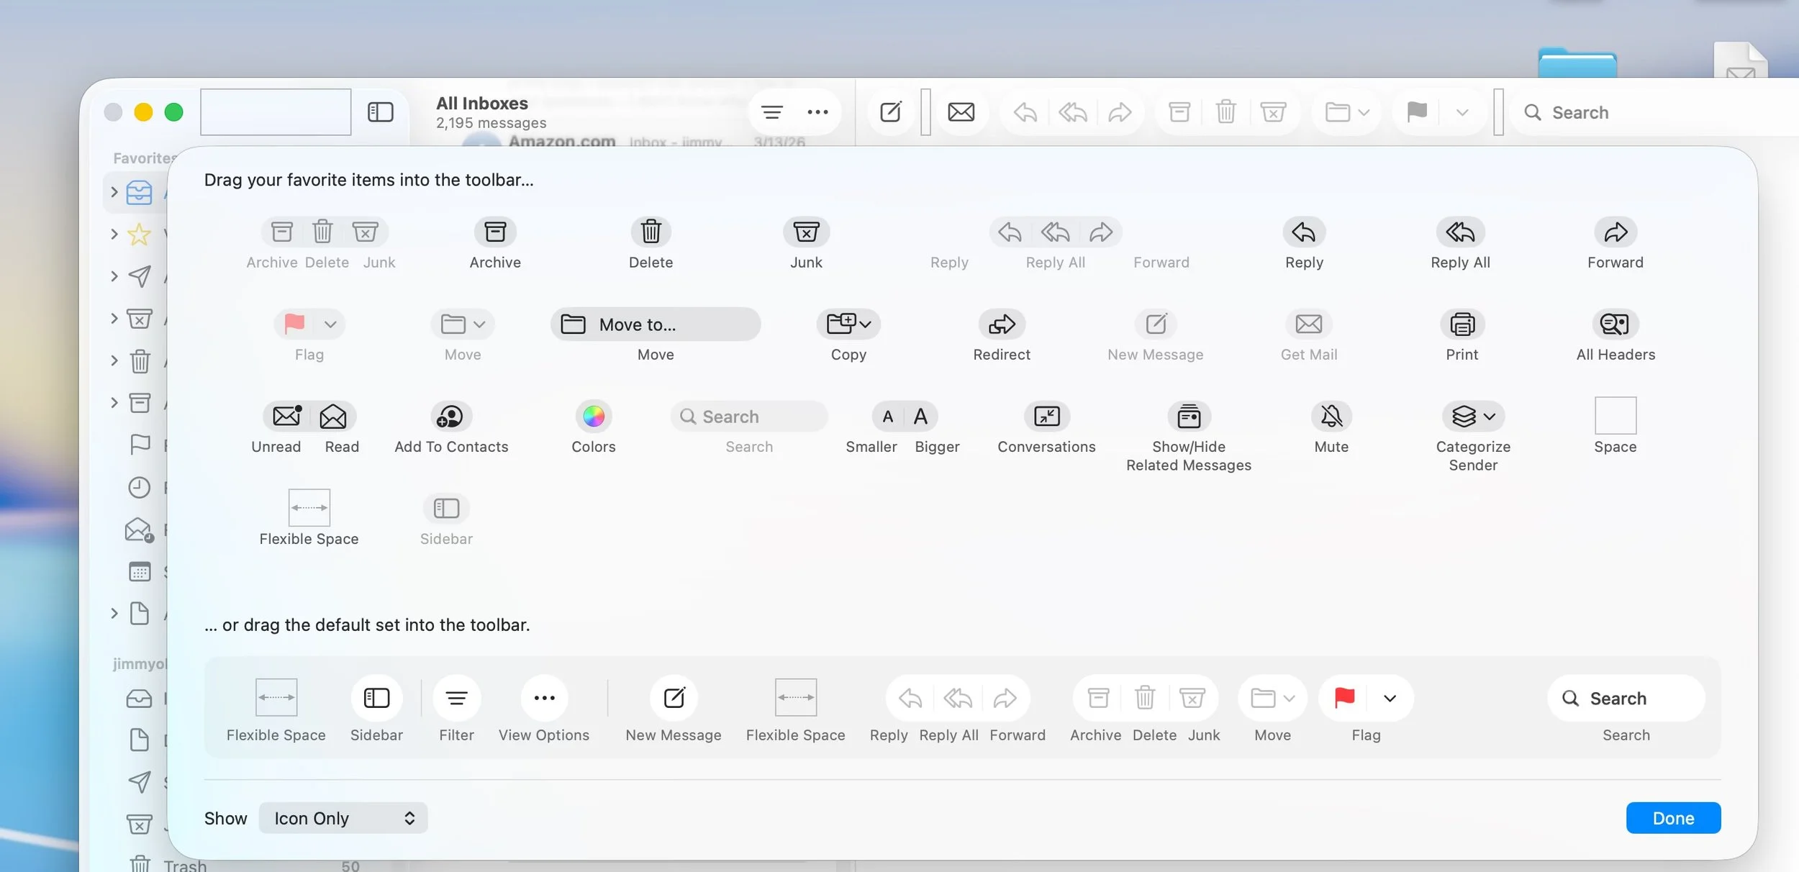Click Show/Hide Related Messages icon
The height and width of the screenshot is (872, 1799).
pos(1188,417)
